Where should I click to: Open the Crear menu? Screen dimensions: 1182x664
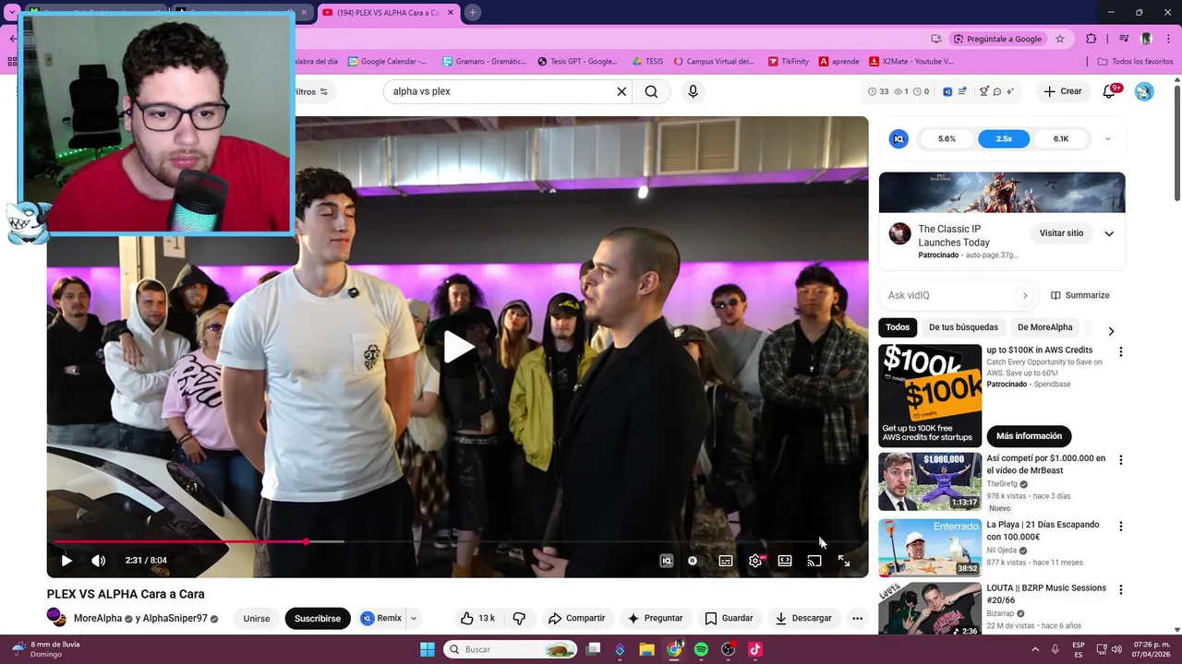[x=1062, y=91]
